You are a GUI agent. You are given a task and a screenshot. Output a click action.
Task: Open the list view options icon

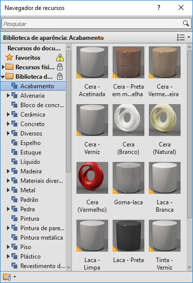[181, 37]
